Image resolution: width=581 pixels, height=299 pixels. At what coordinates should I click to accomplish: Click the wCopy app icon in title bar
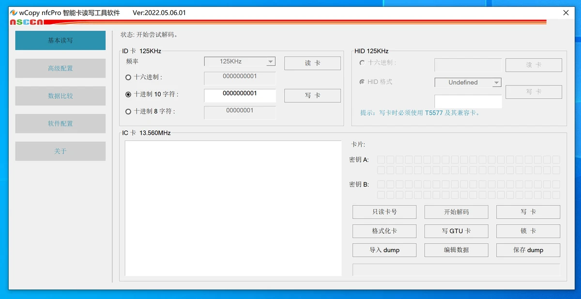[x=14, y=13]
